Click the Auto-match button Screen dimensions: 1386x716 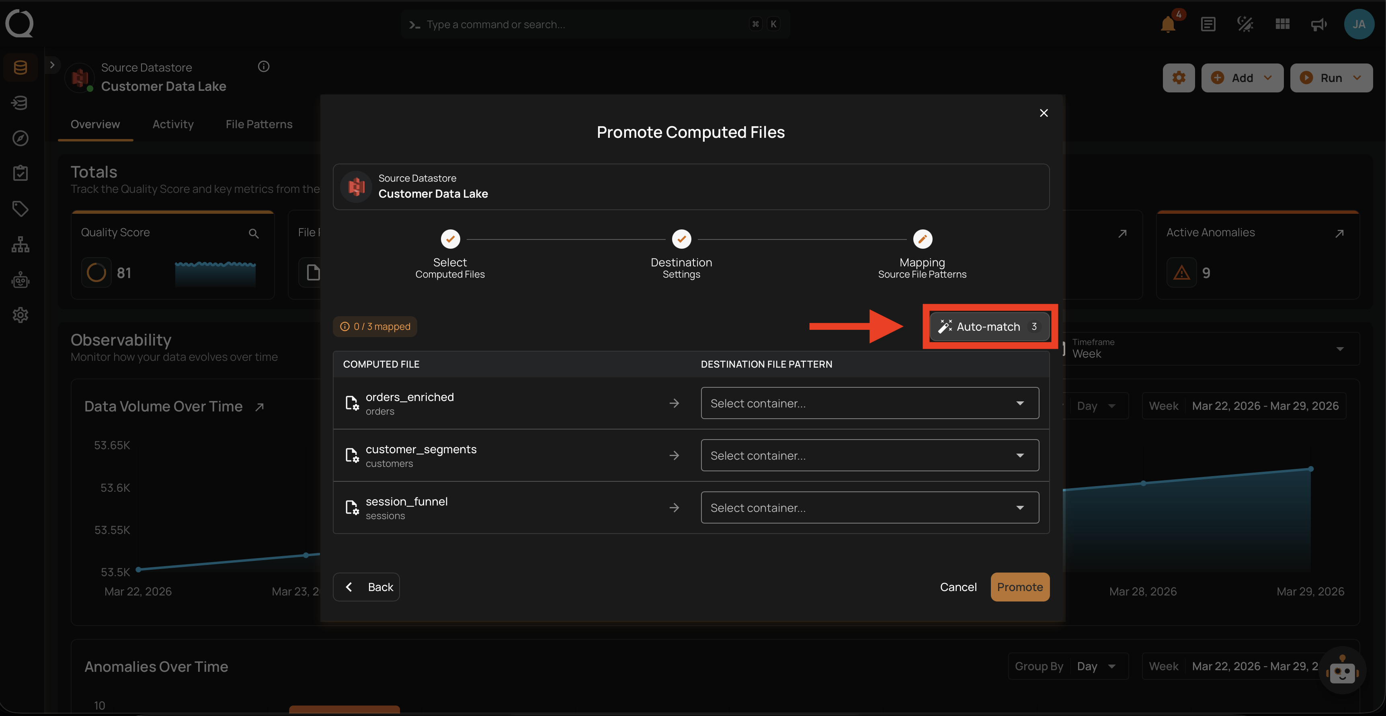(990, 327)
